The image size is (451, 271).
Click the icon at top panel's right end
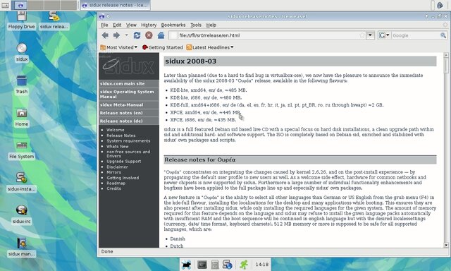tap(440, 5)
